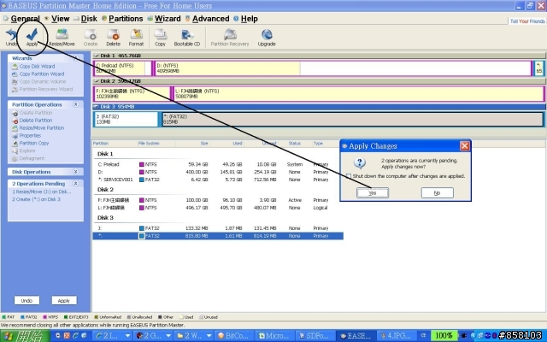Open the Help menu
The height and width of the screenshot is (342, 547).
click(x=249, y=19)
